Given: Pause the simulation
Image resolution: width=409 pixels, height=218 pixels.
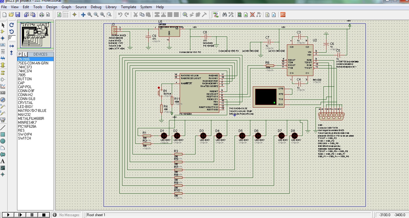Looking at the screenshot, I should pyautogui.click(x=32, y=215).
